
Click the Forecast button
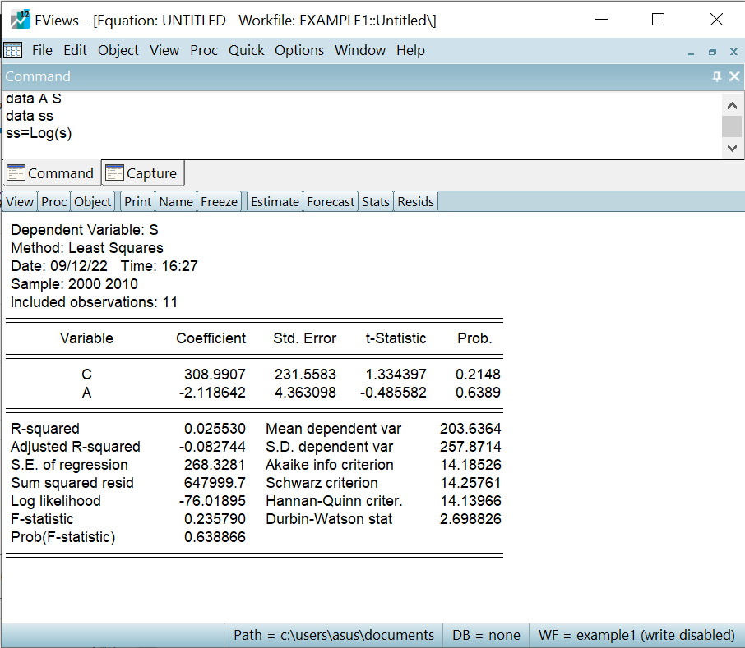pos(331,201)
